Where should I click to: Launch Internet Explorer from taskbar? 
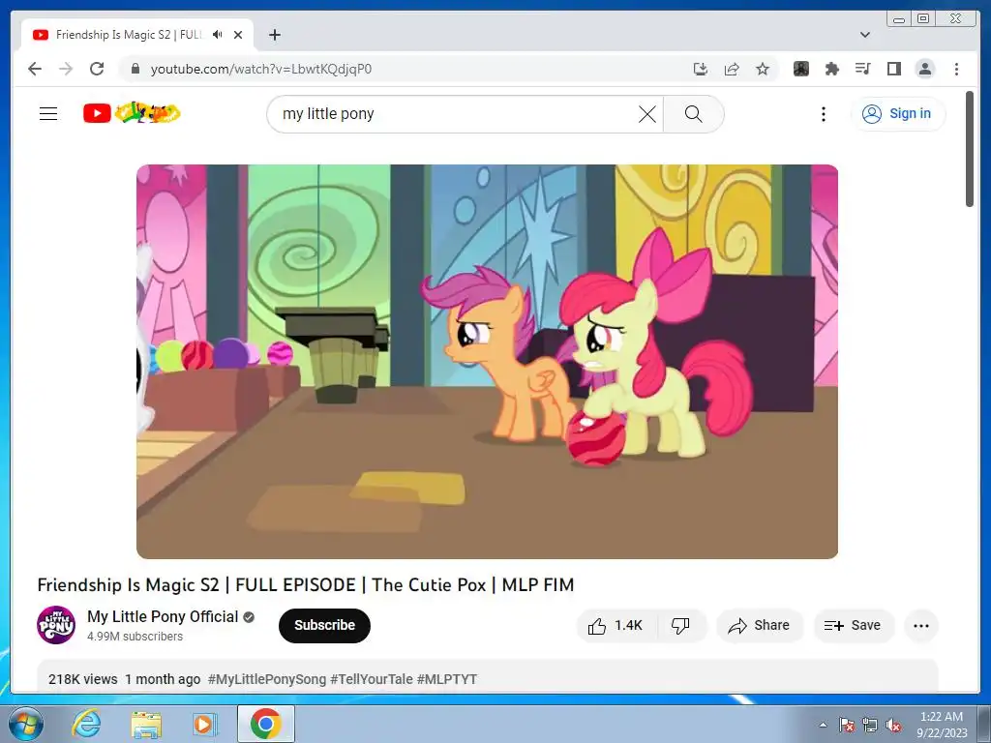tap(86, 724)
